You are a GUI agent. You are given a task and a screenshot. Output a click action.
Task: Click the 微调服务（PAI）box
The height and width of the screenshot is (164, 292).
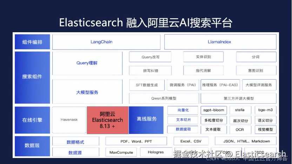[183, 85]
